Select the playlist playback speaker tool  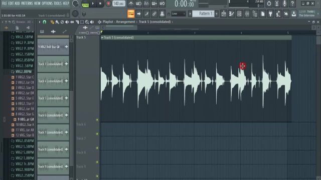92,22
